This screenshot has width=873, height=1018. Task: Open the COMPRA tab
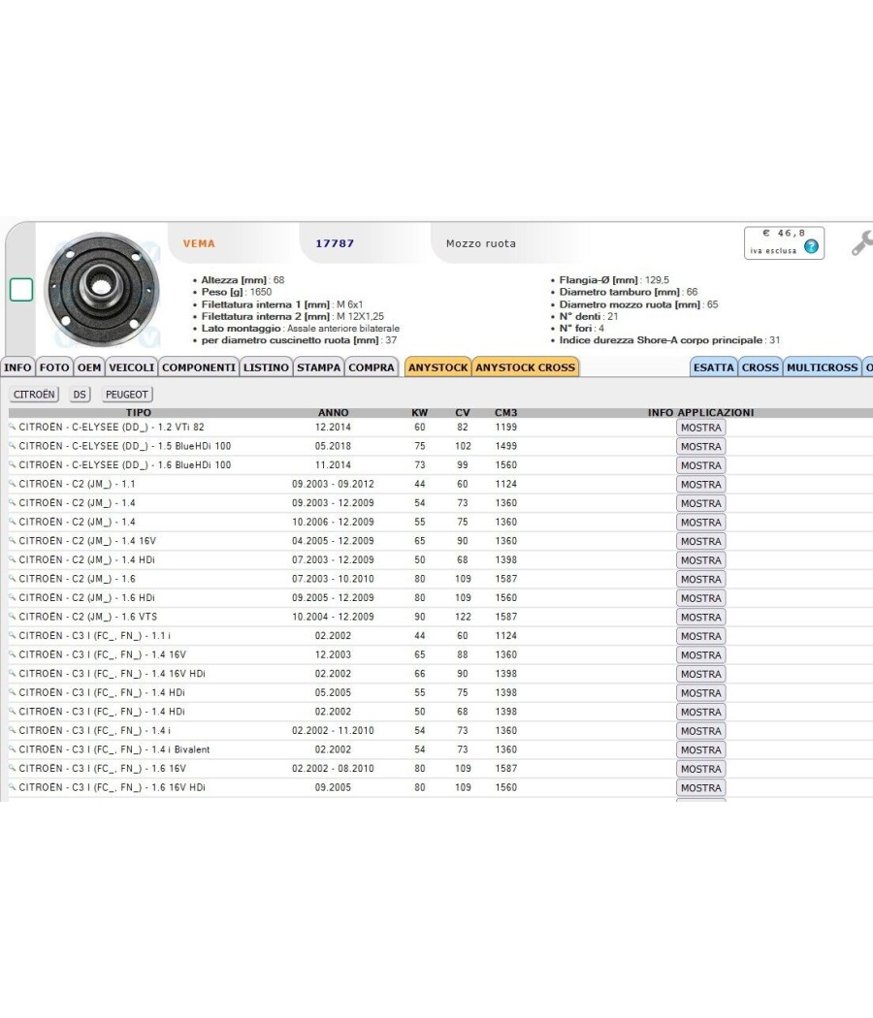(x=371, y=367)
